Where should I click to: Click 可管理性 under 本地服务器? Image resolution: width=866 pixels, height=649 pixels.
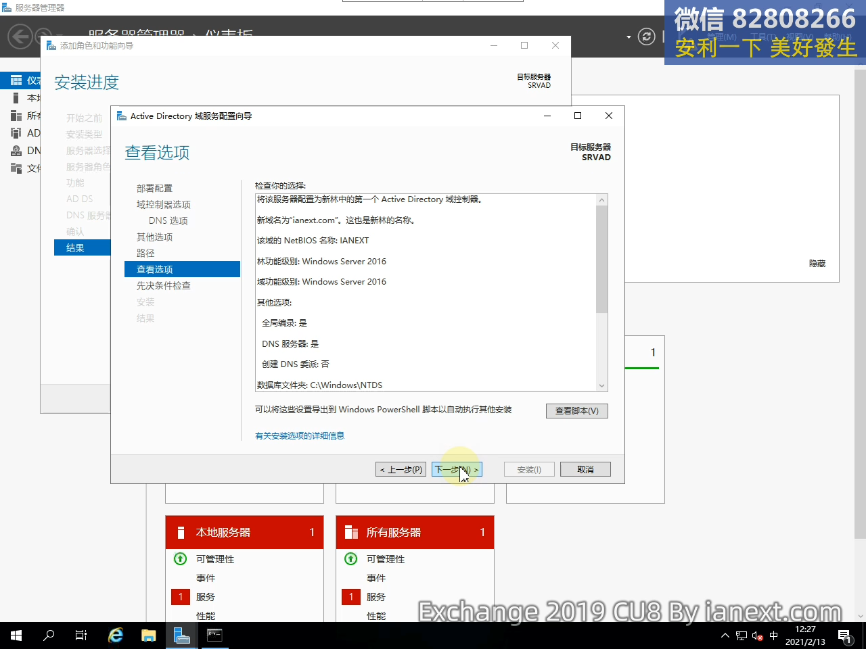[215, 559]
